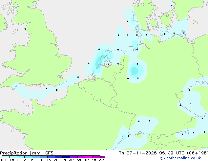Click the '25' legend tick label
The image size is (208, 161).
(64, 160)
